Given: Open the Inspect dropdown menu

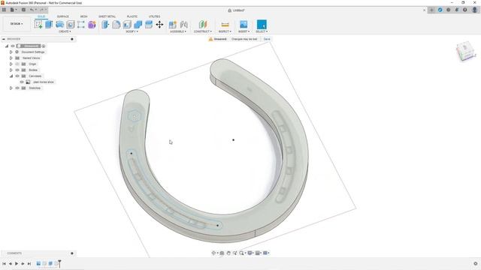Looking at the screenshot, I should [225, 31].
